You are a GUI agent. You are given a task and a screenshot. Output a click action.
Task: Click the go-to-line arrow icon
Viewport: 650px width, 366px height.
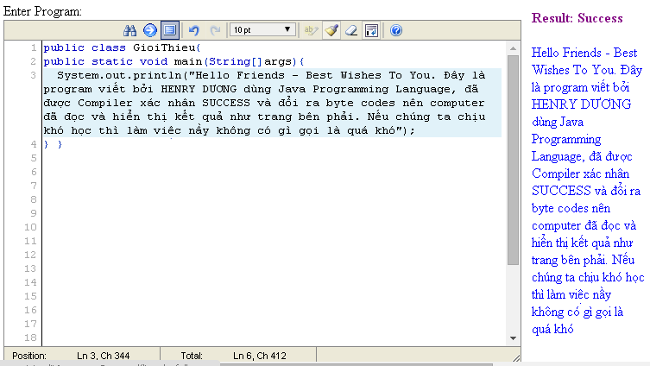[x=150, y=30]
